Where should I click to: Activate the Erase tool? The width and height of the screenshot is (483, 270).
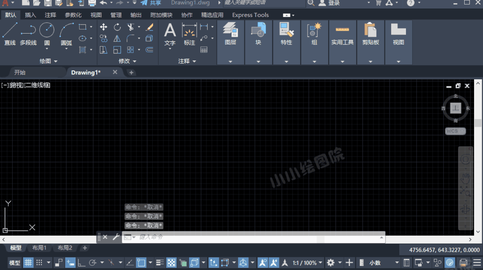tap(150, 27)
